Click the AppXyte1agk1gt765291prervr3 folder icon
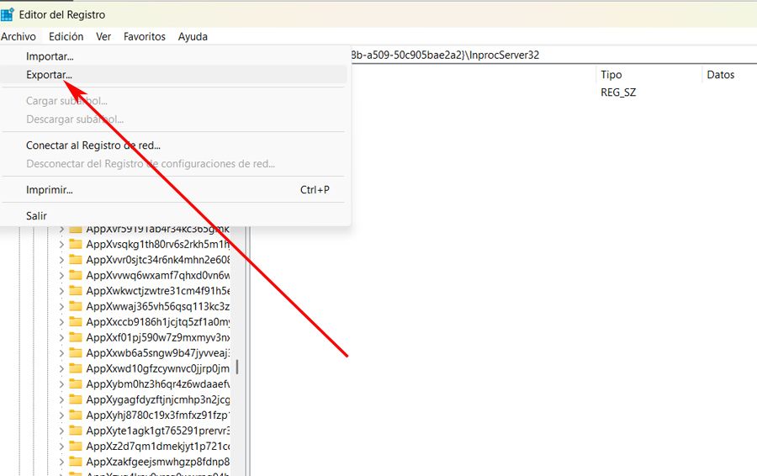 76,431
